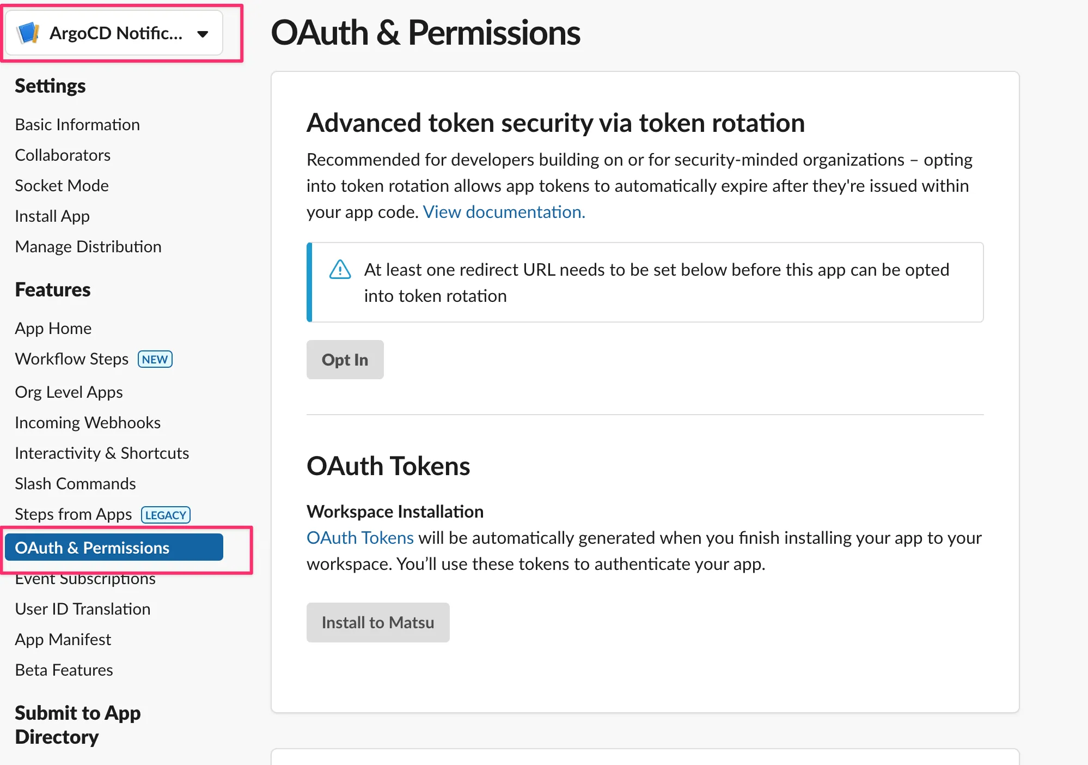The width and height of the screenshot is (1088, 765).
Task: Open Slash Commands feature page
Action: [75, 484]
